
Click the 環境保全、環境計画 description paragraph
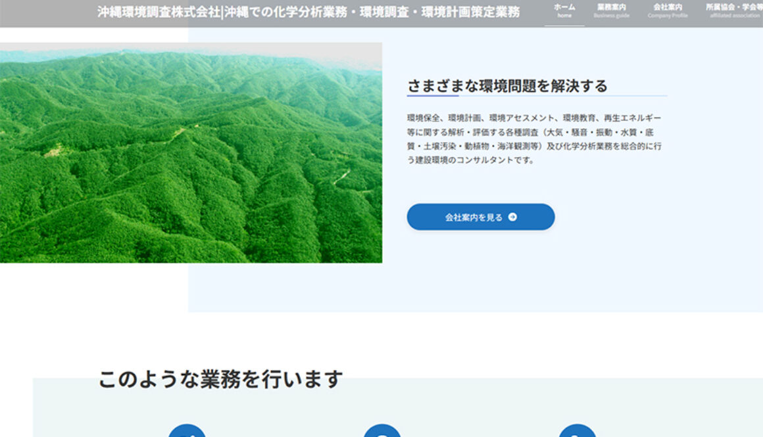[x=534, y=139]
